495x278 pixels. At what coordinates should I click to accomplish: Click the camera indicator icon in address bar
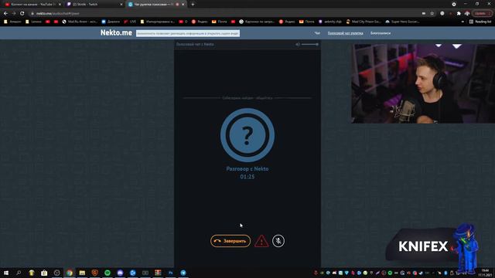click(424, 14)
